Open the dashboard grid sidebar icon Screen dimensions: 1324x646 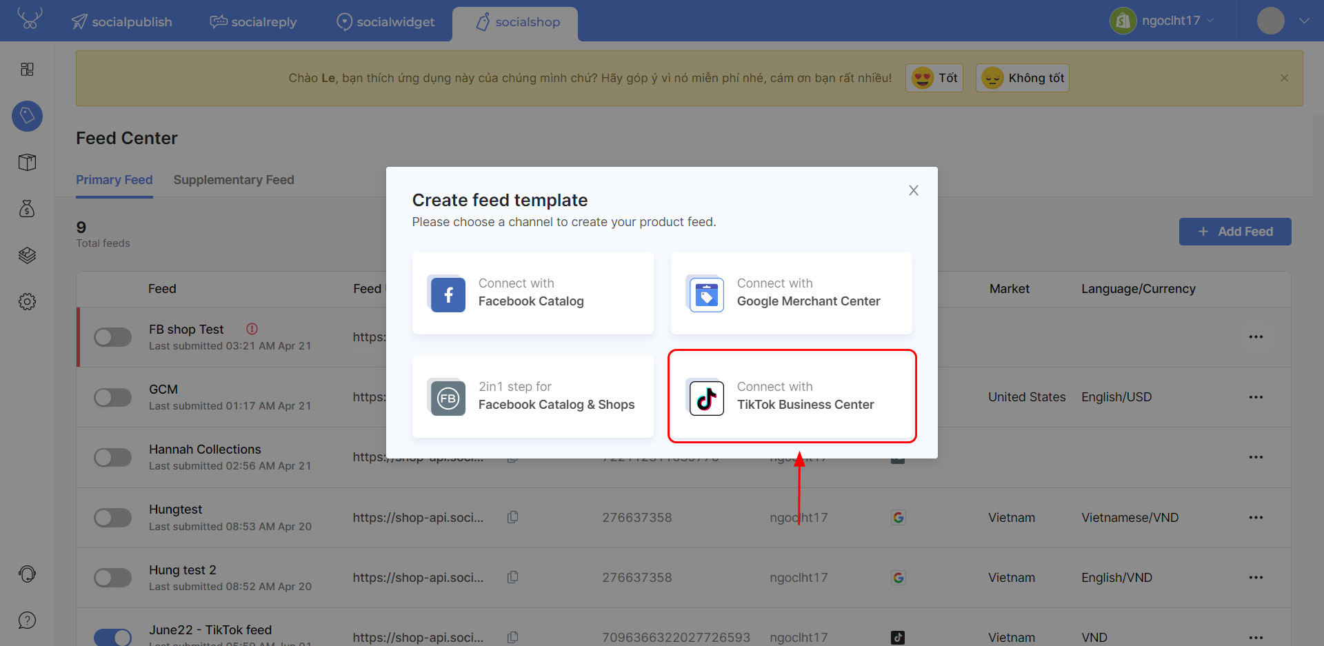point(27,70)
